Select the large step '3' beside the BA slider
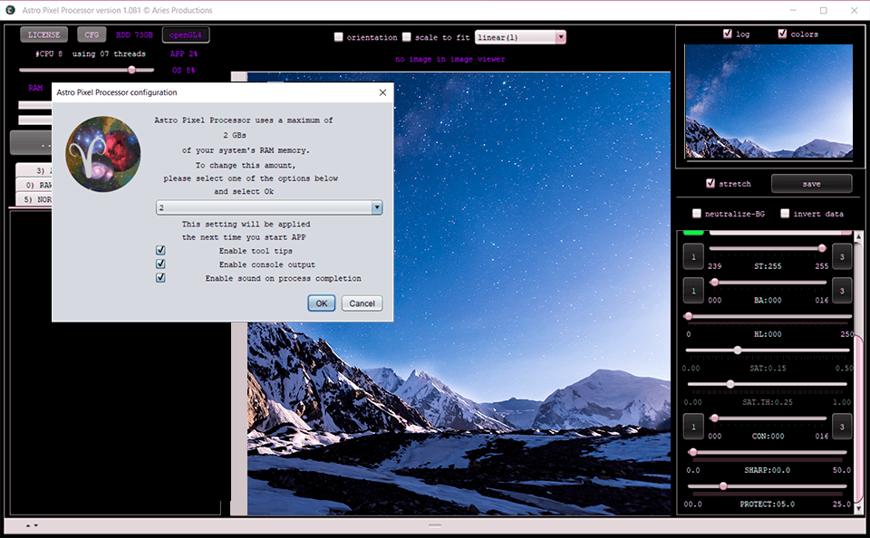 tap(841, 291)
